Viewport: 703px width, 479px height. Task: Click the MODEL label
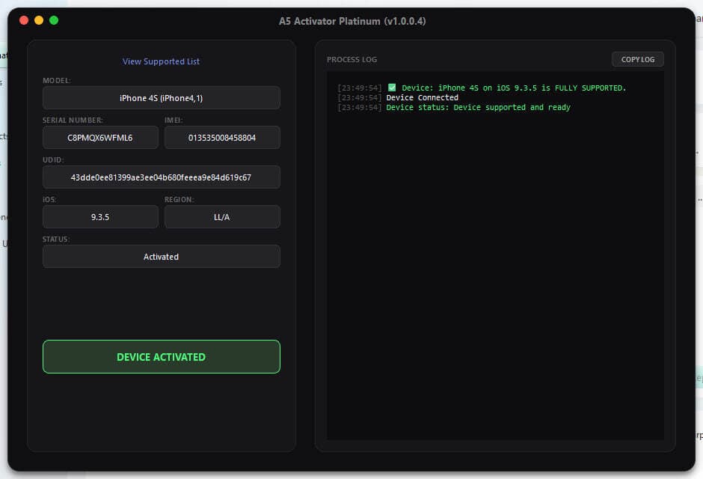tap(57, 80)
